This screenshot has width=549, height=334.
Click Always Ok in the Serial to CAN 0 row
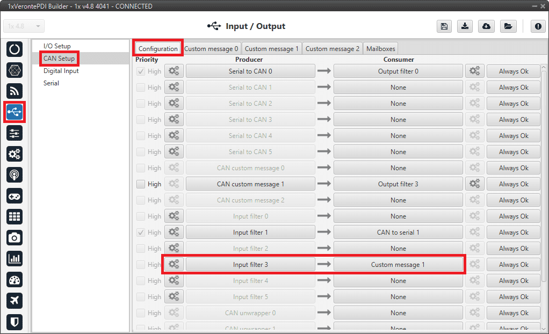pos(513,71)
